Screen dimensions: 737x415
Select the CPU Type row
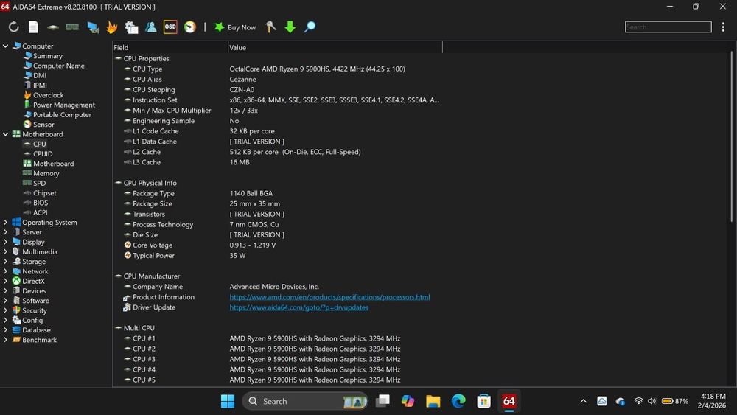277,69
